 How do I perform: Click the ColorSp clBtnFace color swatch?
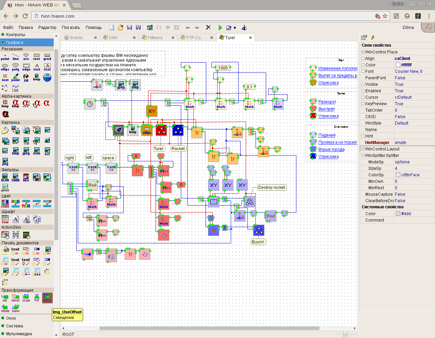click(x=398, y=175)
